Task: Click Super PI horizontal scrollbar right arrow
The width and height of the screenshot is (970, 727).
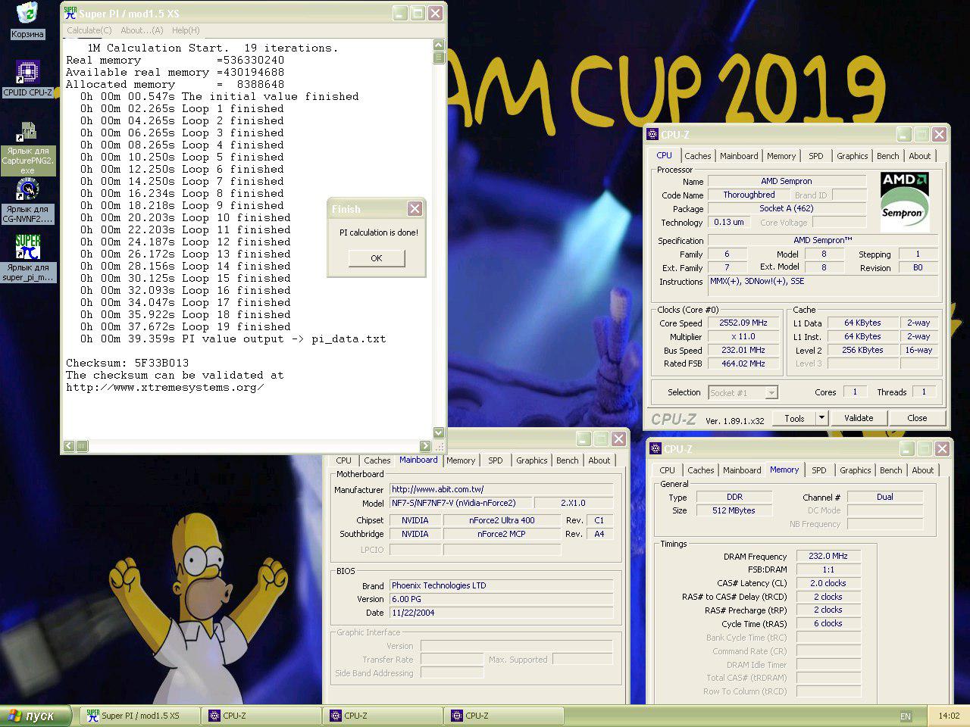Action: [425, 446]
